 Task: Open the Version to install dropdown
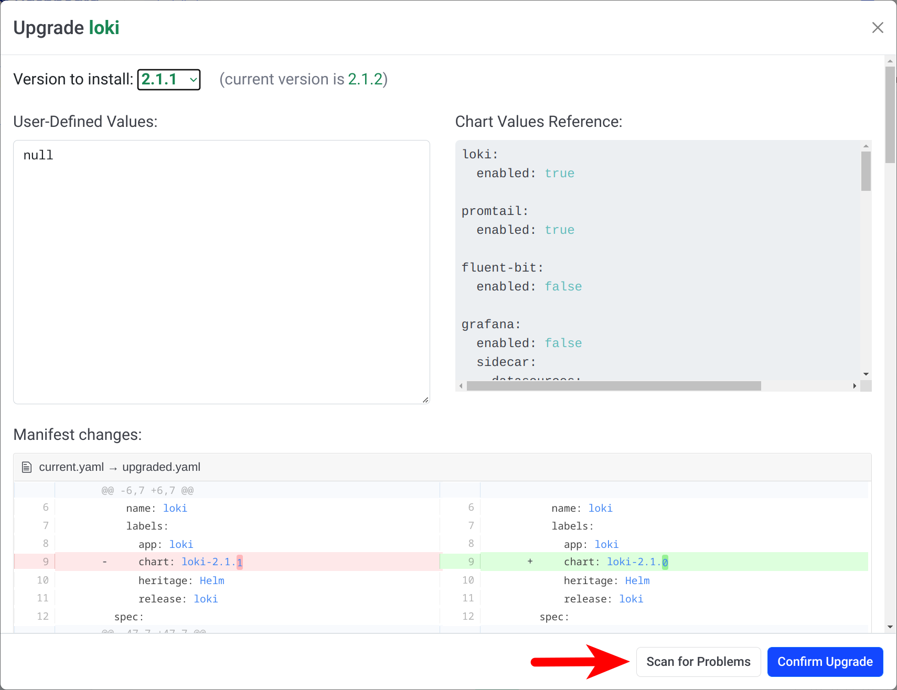169,80
